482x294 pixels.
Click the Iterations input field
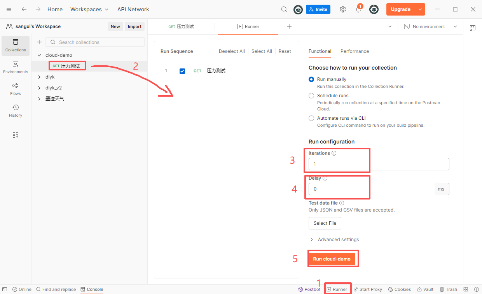pyautogui.click(x=379, y=164)
